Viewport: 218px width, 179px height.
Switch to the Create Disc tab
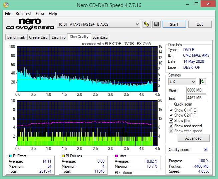(x=38, y=37)
